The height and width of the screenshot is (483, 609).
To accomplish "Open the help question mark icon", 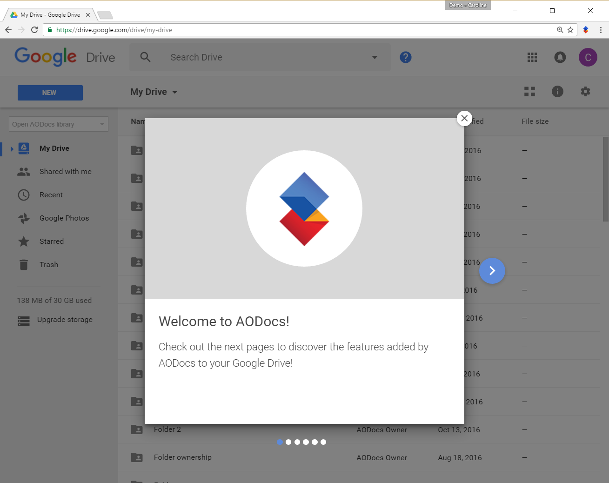I will 406,57.
